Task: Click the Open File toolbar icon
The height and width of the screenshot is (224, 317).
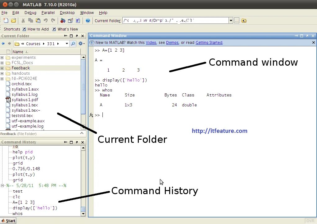Action: pyautogui.click(x=14, y=21)
